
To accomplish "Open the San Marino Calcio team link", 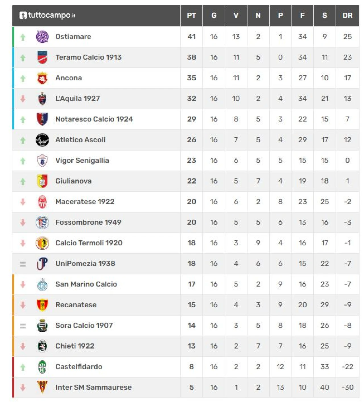I will (86, 284).
